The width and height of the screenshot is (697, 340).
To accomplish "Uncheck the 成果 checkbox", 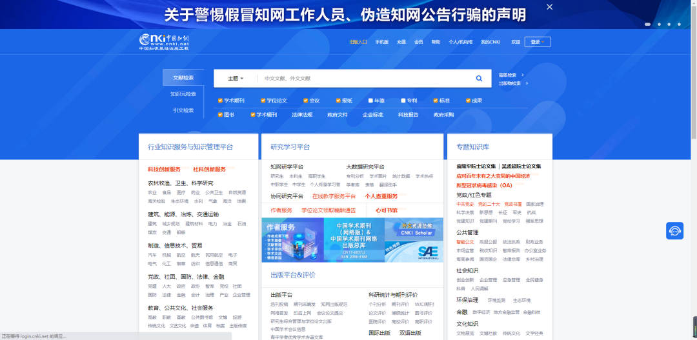I will [468, 101].
